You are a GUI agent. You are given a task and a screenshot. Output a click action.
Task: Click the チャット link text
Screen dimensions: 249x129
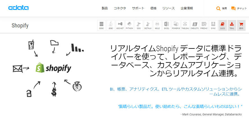coord(242,8)
